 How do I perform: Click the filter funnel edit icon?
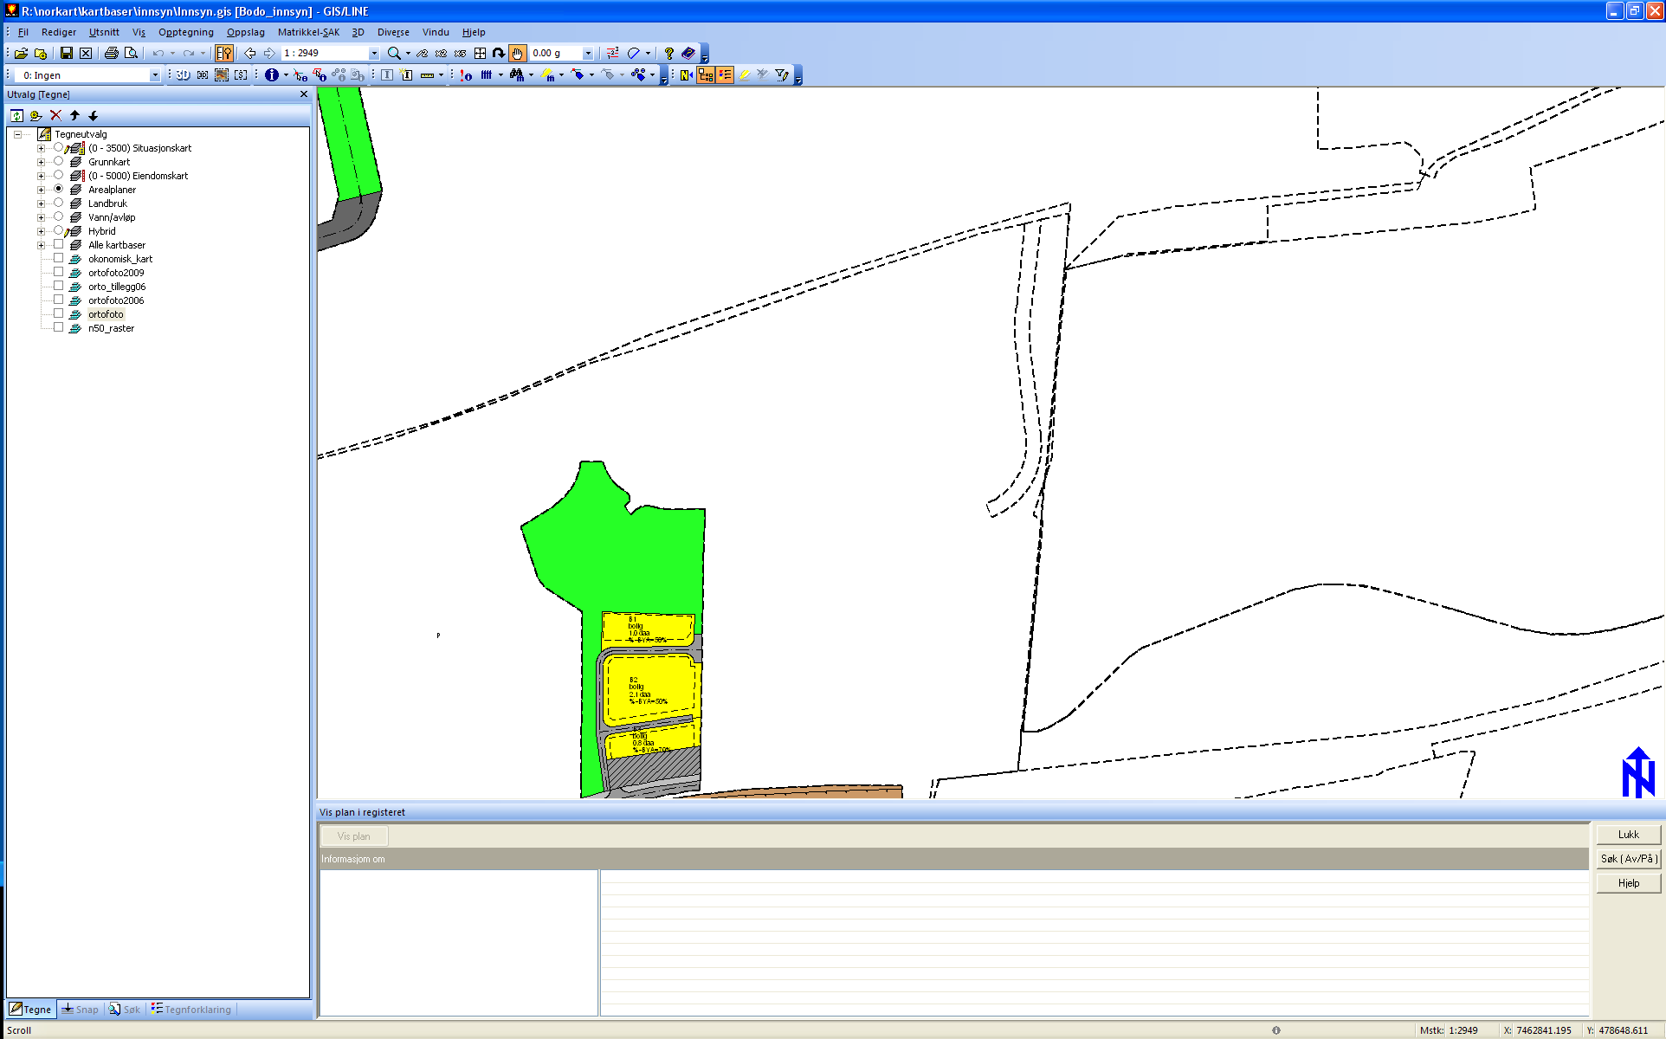(x=782, y=75)
